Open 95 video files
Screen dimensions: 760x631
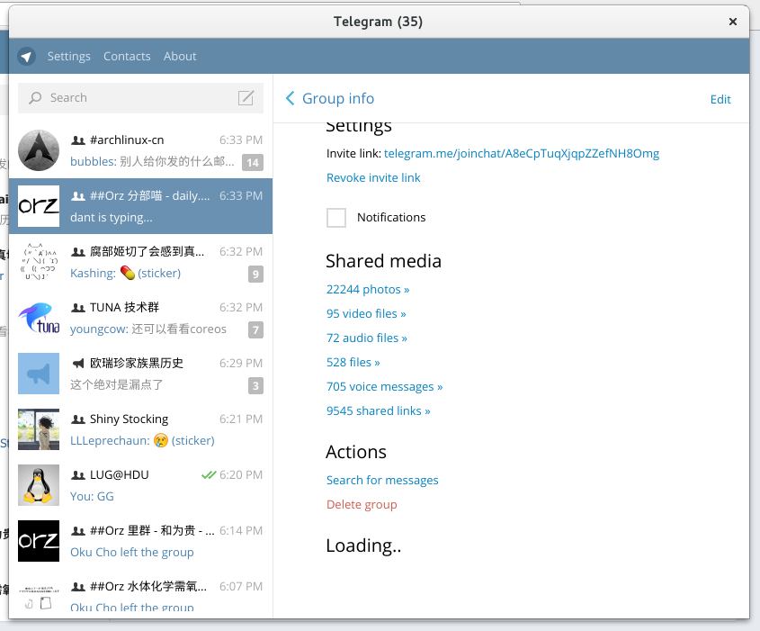click(366, 314)
